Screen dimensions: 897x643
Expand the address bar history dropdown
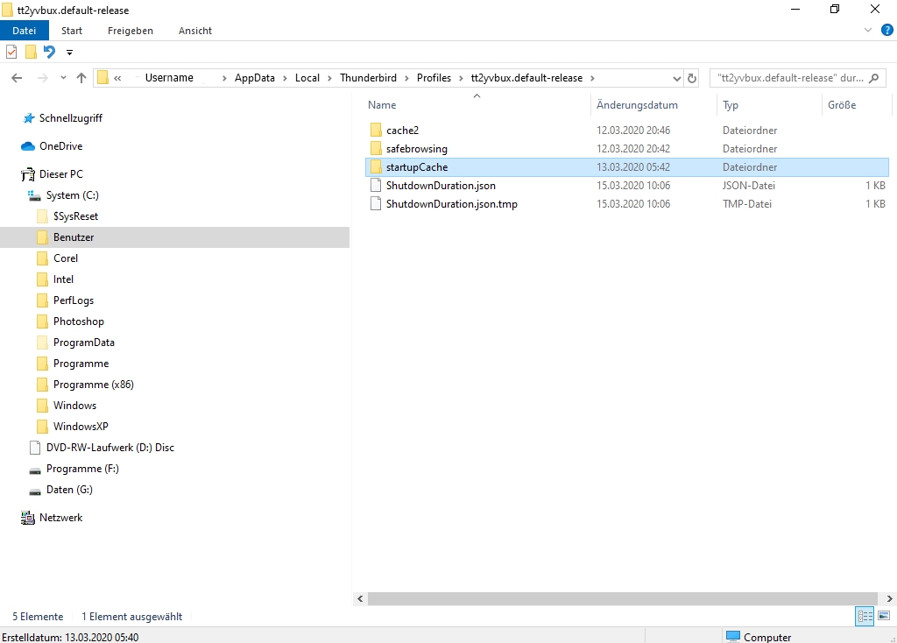[x=675, y=78]
